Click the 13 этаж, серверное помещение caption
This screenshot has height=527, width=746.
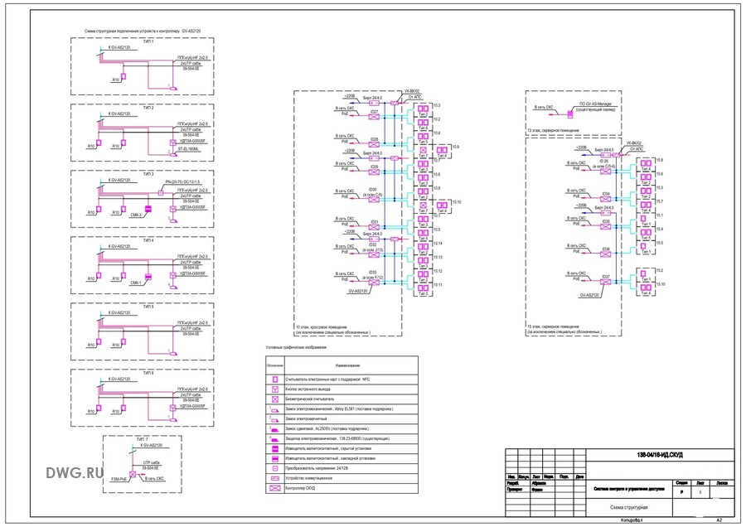click(x=553, y=130)
